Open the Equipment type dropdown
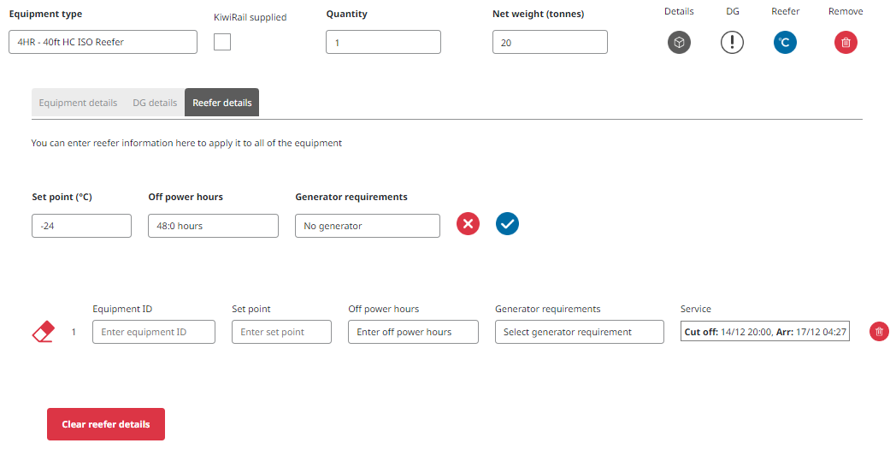The width and height of the screenshot is (896, 449). [x=103, y=42]
